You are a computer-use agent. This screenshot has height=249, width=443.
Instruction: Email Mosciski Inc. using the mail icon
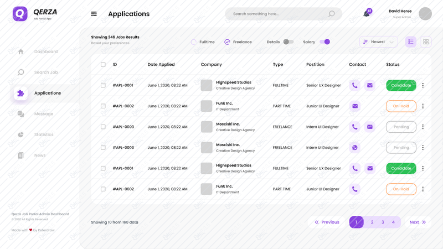(x=370, y=127)
